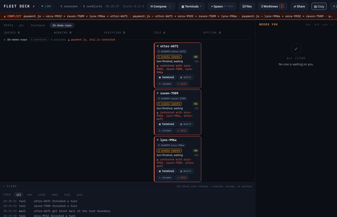Click the Share button

tap(299, 6)
